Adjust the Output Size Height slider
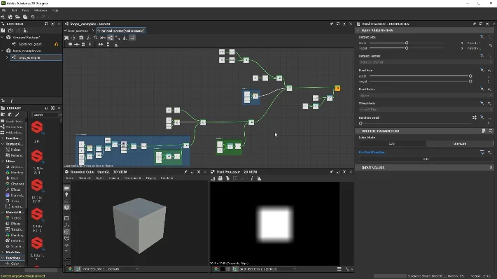 [406, 48]
